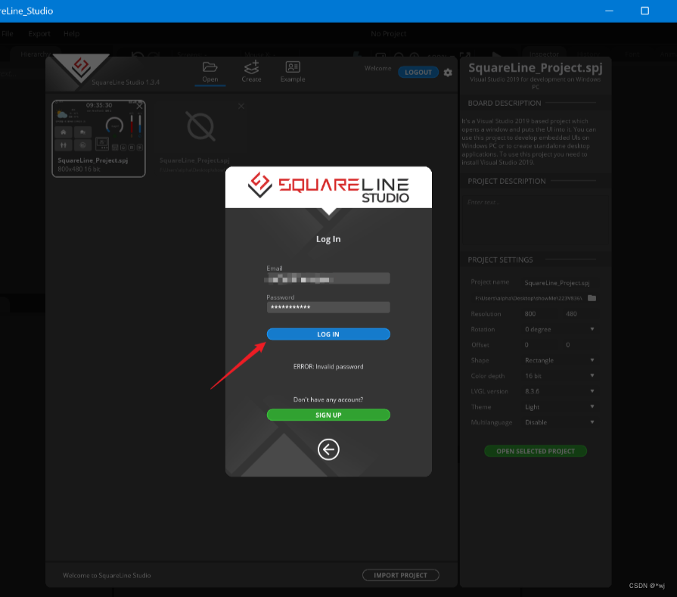Click the 'ERROR: Invalid password' message

(x=328, y=367)
